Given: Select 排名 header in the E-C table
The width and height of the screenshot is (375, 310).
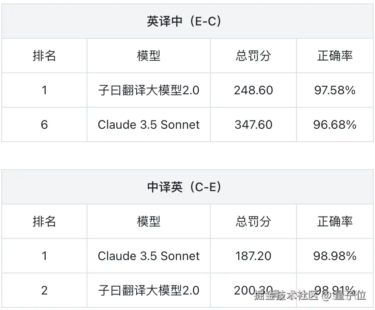Looking at the screenshot, I should (44, 56).
